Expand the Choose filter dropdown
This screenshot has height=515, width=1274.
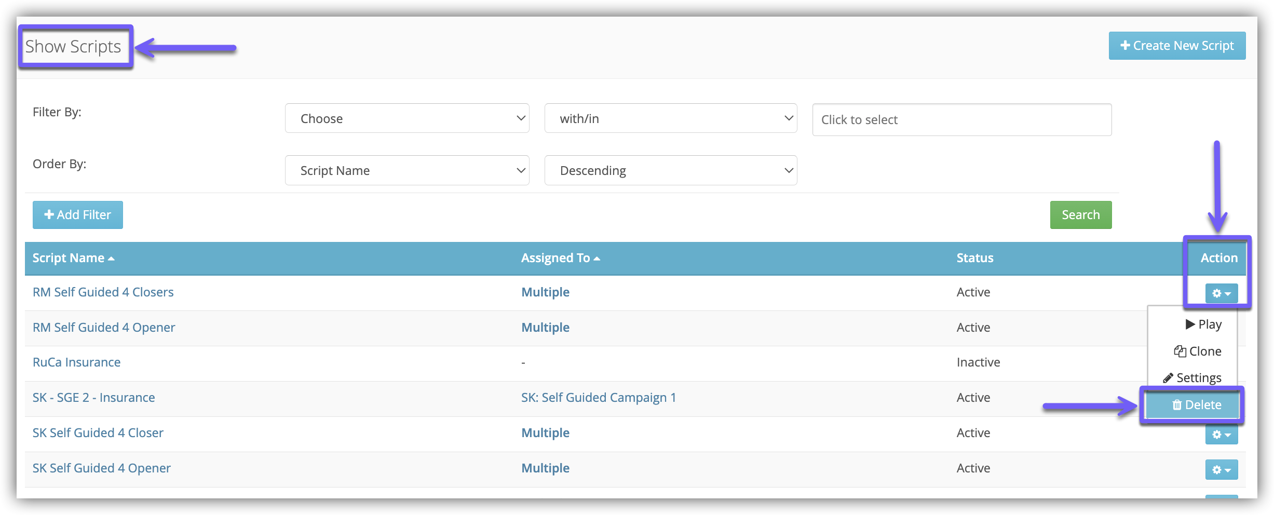pos(406,118)
